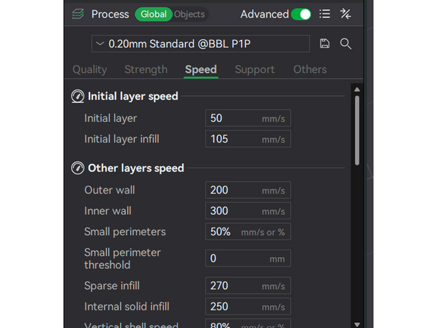Toggle the Advanced mode switch
The height and width of the screenshot is (328, 437).
(301, 14)
